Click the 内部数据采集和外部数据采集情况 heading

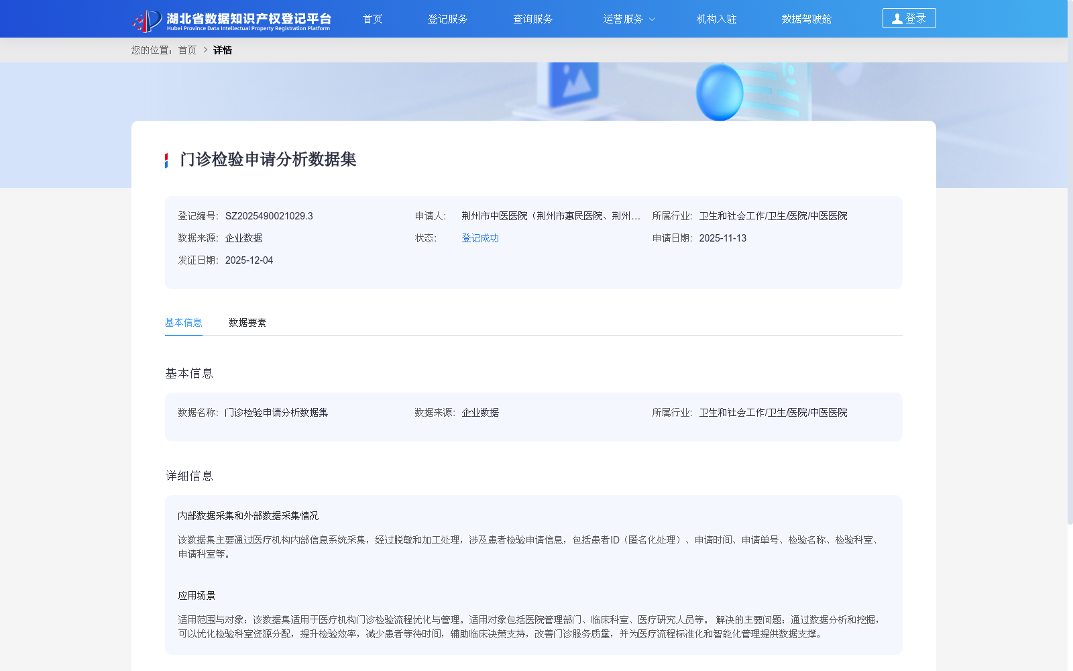point(248,516)
